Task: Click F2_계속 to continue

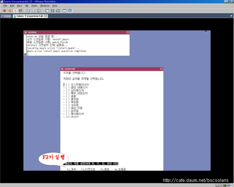Action: click(72, 169)
